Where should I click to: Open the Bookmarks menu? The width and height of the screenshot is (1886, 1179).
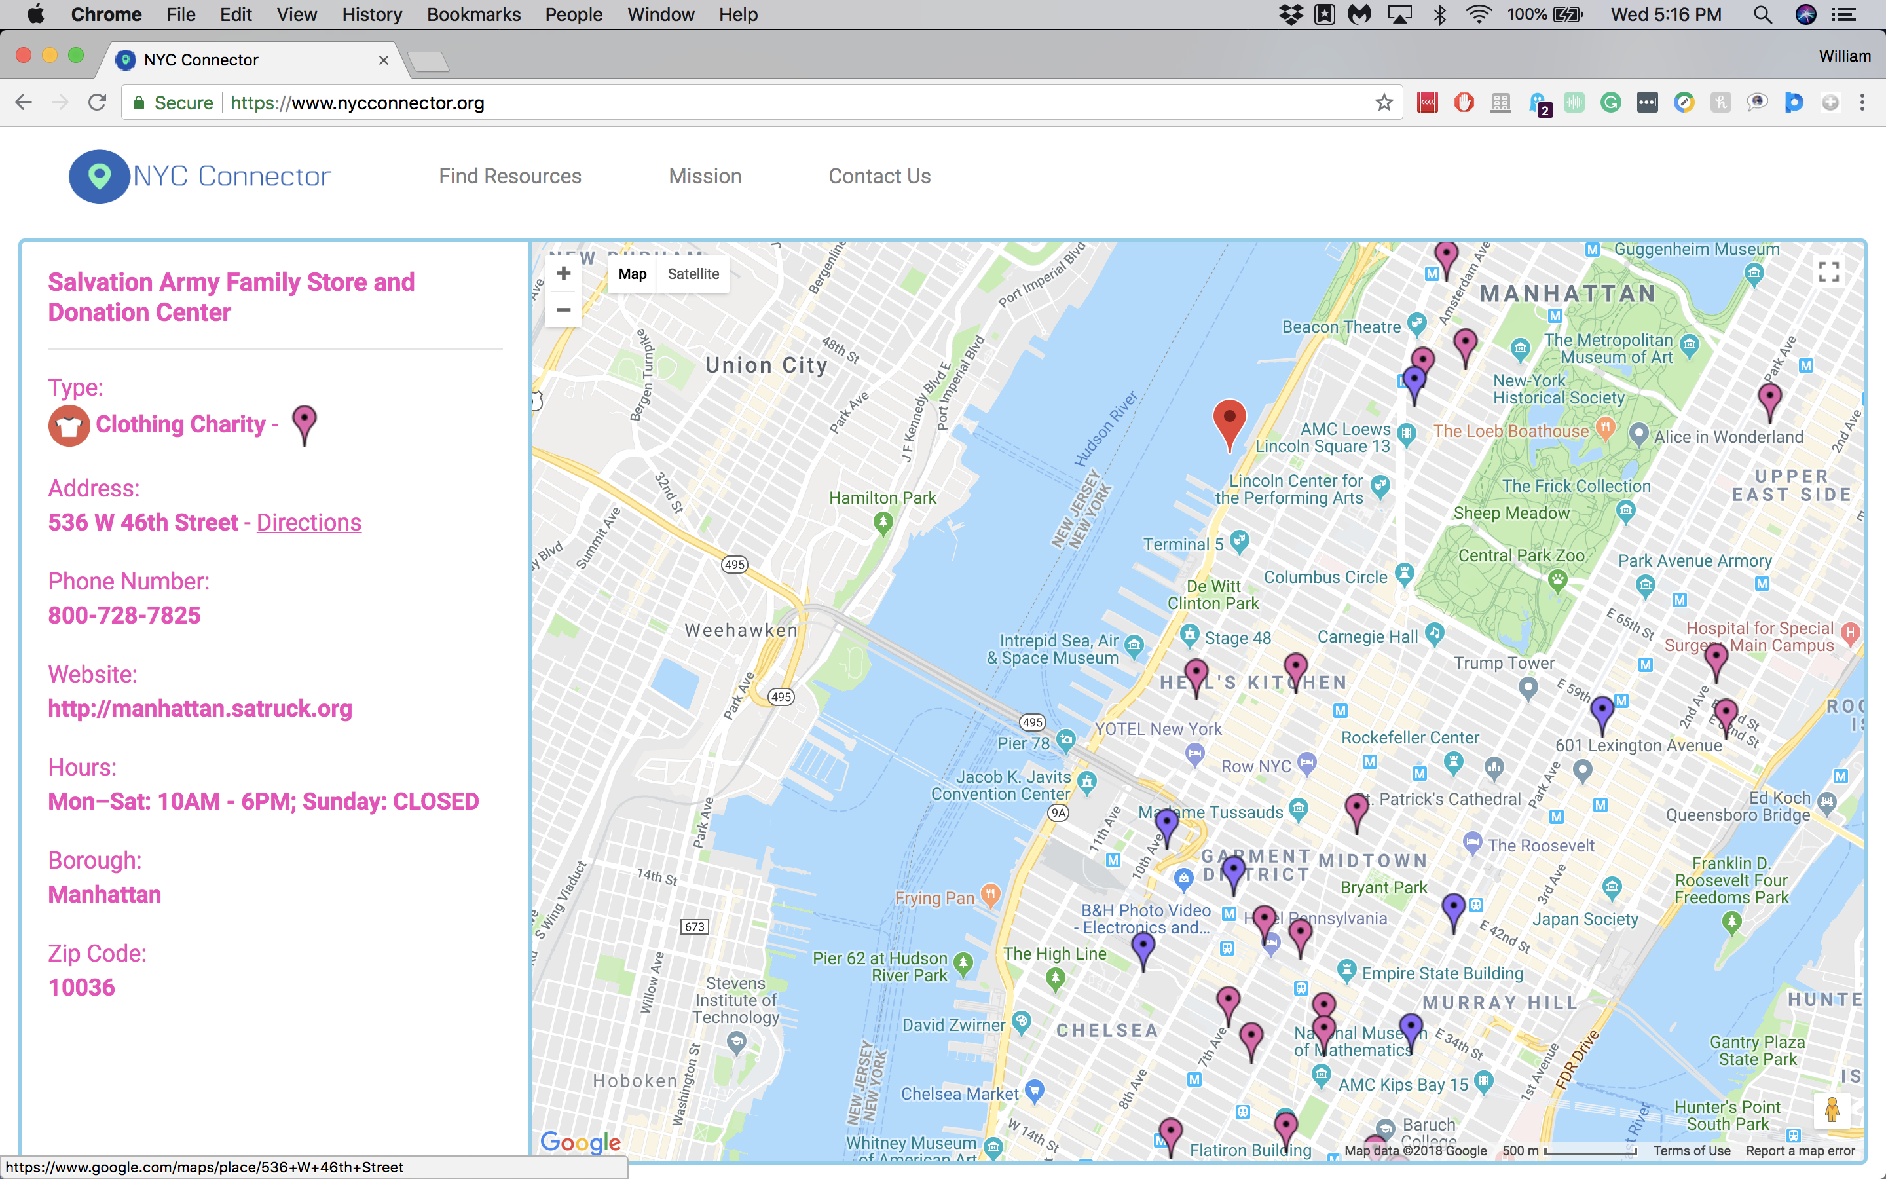[x=473, y=15]
